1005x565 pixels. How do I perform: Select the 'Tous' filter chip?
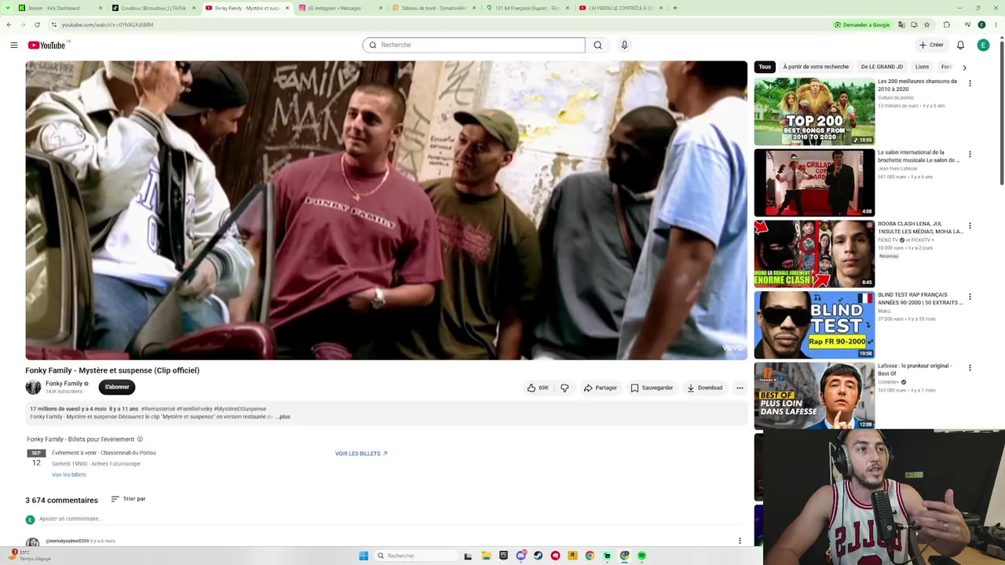coord(765,67)
